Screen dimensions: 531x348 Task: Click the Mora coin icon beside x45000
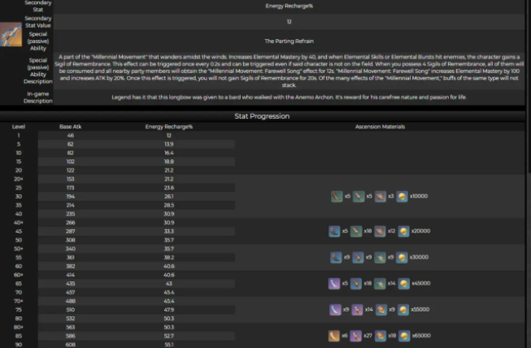[403, 283]
